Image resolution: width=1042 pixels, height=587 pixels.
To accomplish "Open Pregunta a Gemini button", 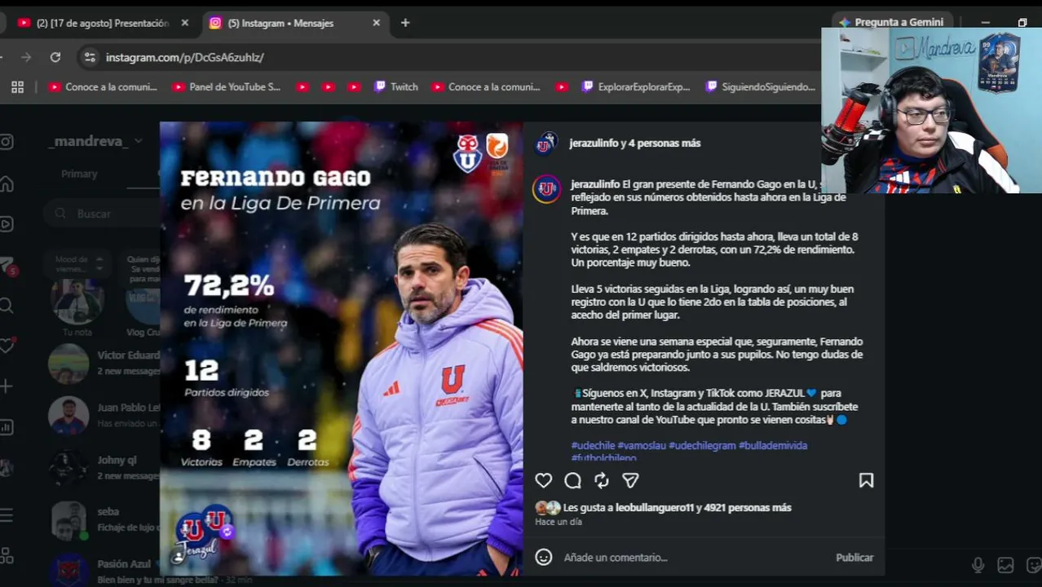I will 890,22.
